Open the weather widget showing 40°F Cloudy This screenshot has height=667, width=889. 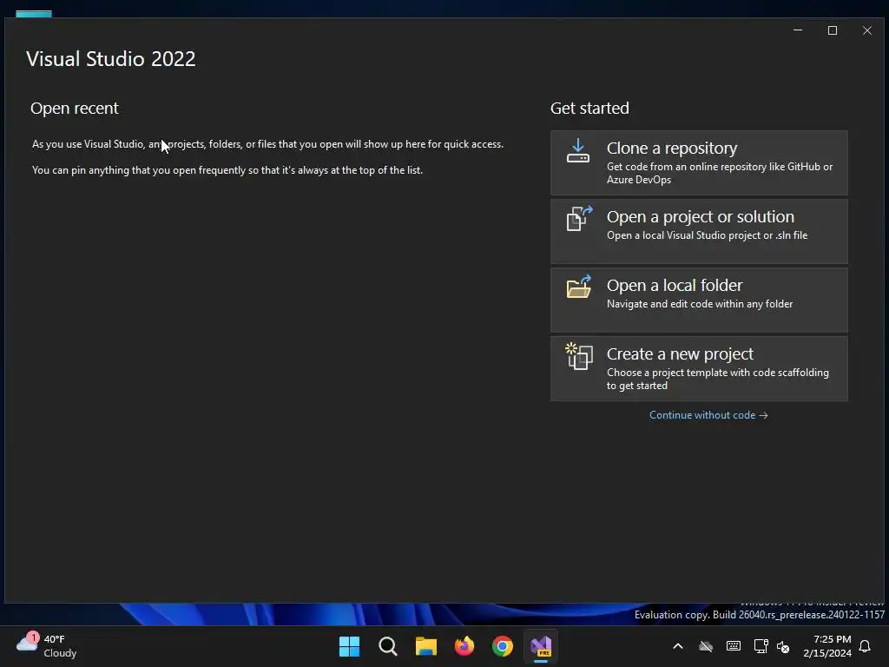point(47,646)
